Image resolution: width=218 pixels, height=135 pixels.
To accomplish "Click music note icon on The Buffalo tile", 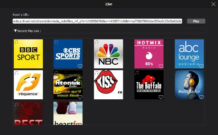I will point(137,73).
